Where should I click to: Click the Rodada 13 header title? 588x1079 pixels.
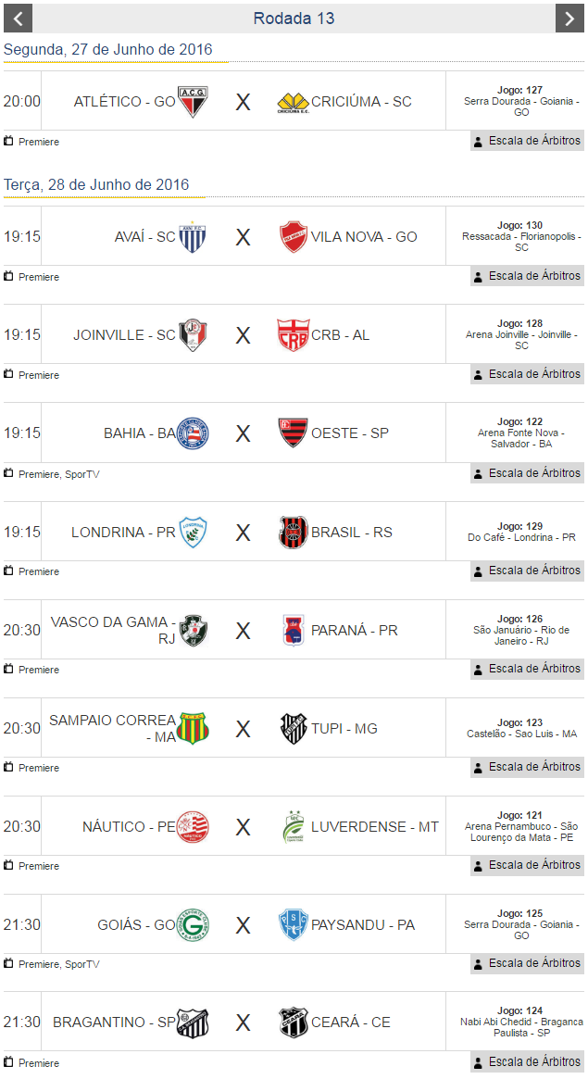point(294,18)
